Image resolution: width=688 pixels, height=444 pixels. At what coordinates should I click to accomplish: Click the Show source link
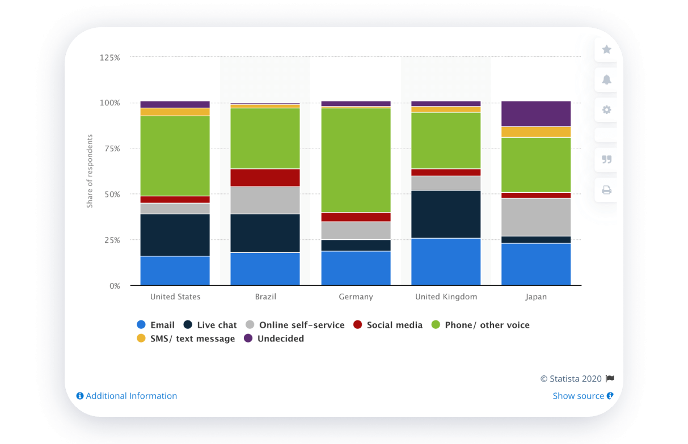[x=579, y=396]
